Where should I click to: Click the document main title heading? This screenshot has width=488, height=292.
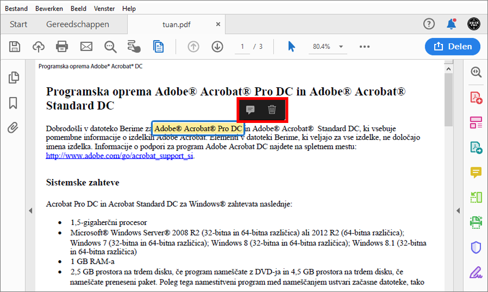(x=226, y=98)
